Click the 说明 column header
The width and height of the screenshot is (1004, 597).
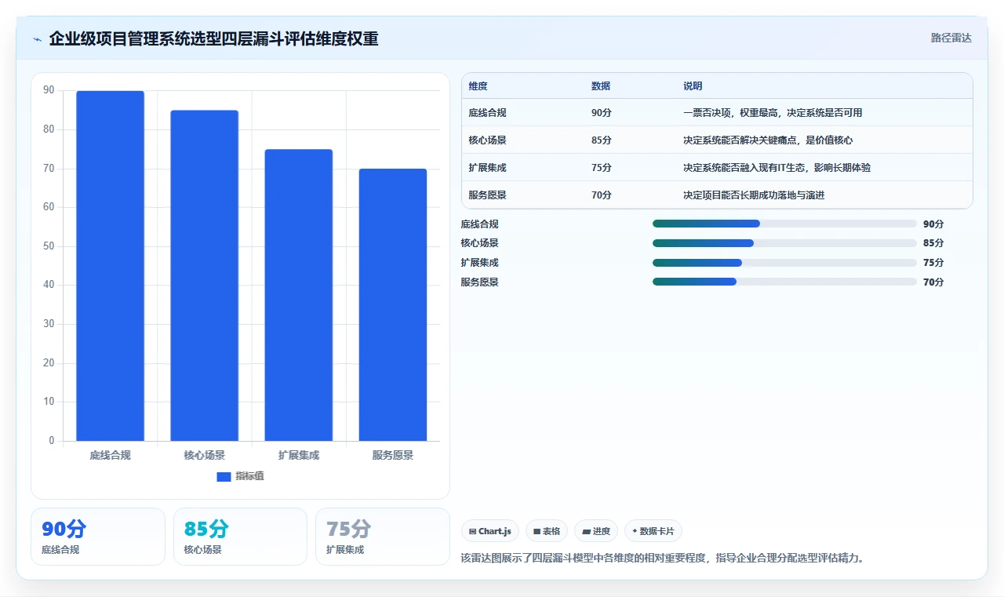coord(693,86)
